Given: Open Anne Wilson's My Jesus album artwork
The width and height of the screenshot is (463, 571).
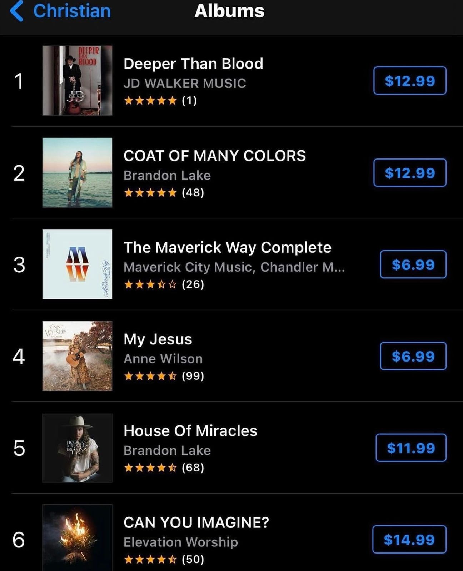Looking at the screenshot, I should pos(77,356).
